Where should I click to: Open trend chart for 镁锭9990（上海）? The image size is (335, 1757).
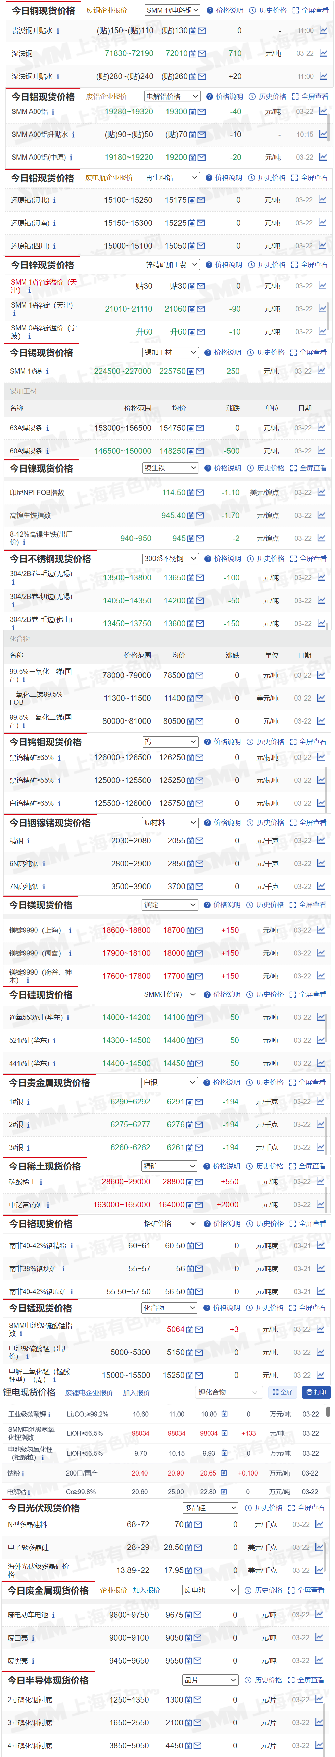[x=321, y=930]
